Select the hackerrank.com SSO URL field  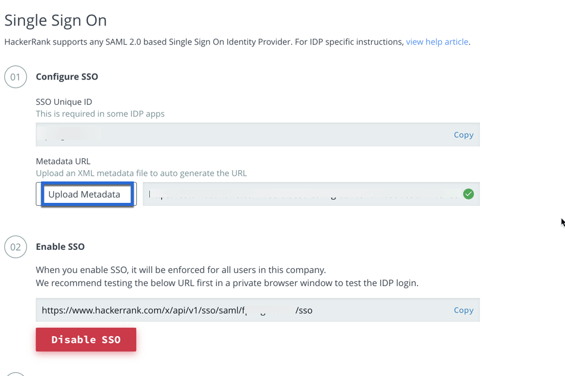238,310
